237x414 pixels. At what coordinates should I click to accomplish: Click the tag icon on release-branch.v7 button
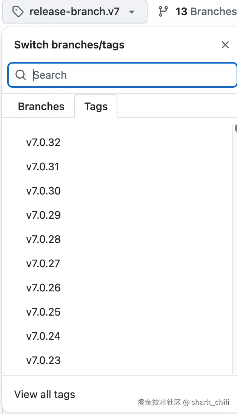(18, 12)
